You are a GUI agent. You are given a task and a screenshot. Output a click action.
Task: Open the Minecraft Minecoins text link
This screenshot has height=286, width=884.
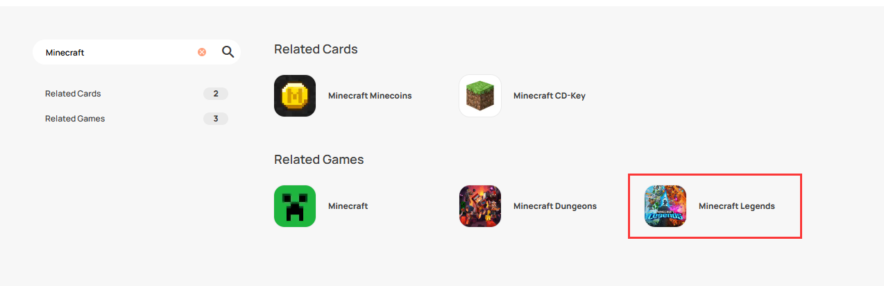point(370,96)
